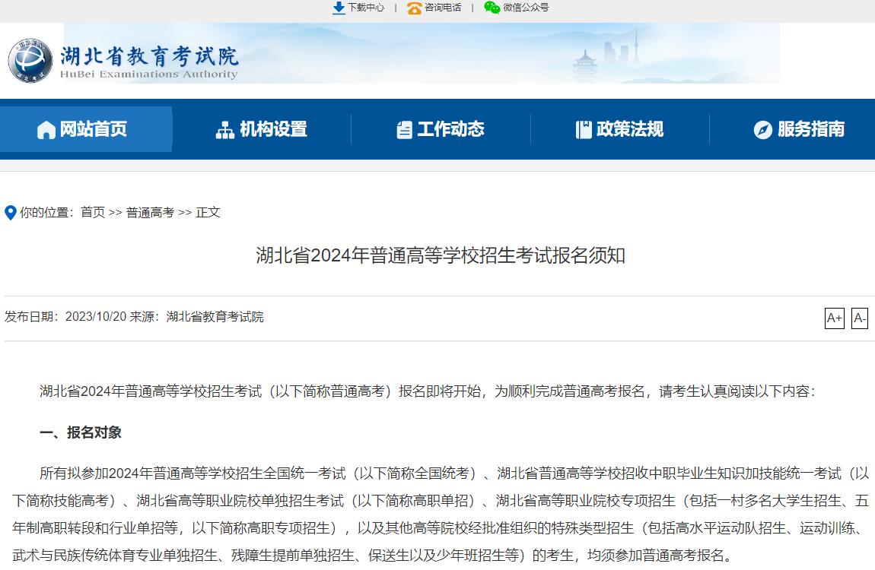This screenshot has height=570, width=875.
Task: Click the document icon beside 工作动态
Action: coord(404,130)
